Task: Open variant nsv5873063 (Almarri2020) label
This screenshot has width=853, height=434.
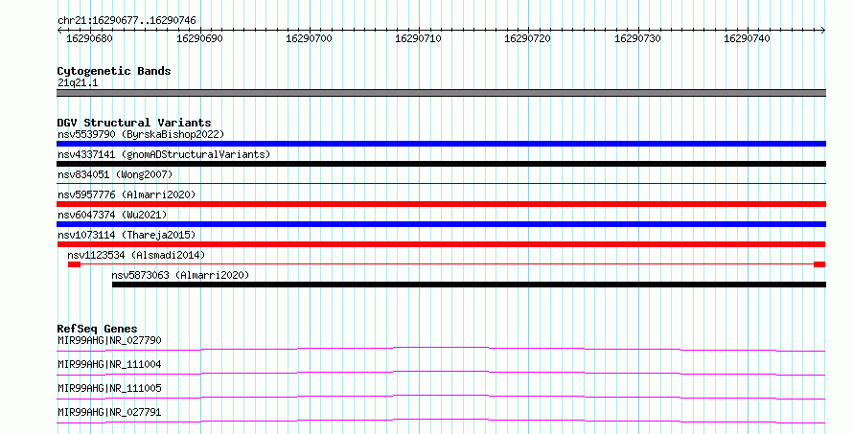Action: 180,275
